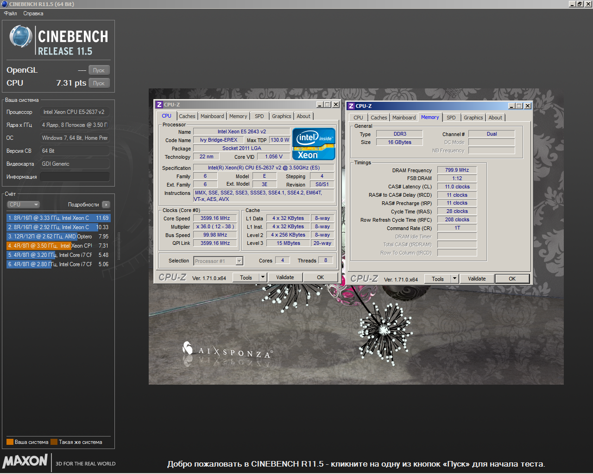The image size is (593, 474).
Task: Switch to Graphics tab in left CPU-Z
Action: point(282,116)
